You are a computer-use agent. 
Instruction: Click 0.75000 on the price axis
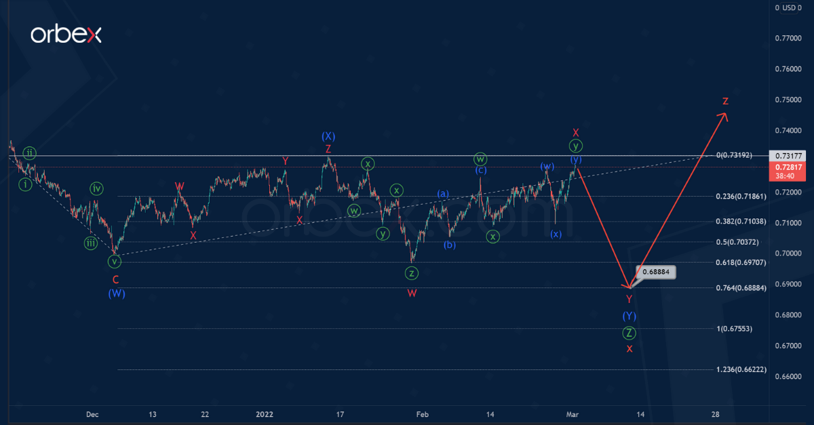787,100
